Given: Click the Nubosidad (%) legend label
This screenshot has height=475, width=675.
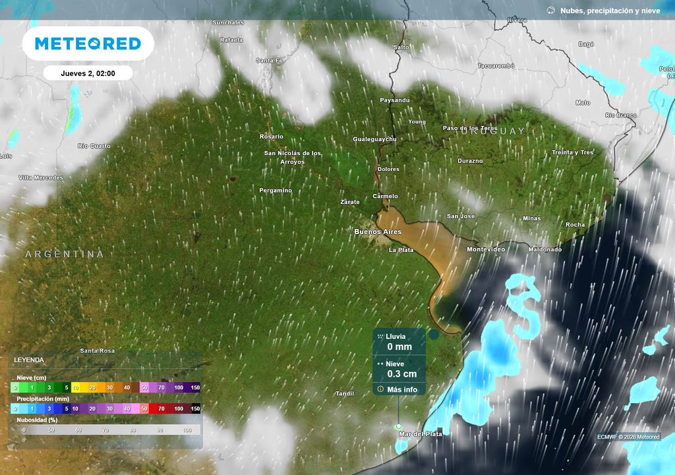Looking at the screenshot, I should [37, 420].
